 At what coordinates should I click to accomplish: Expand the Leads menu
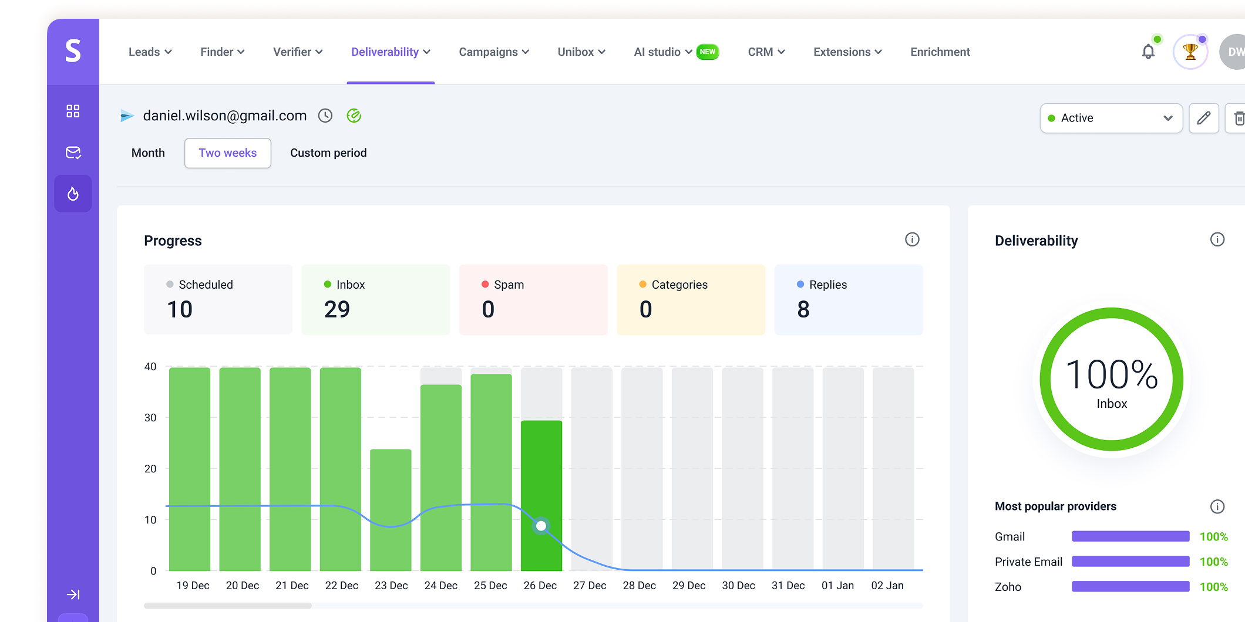[x=150, y=52]
